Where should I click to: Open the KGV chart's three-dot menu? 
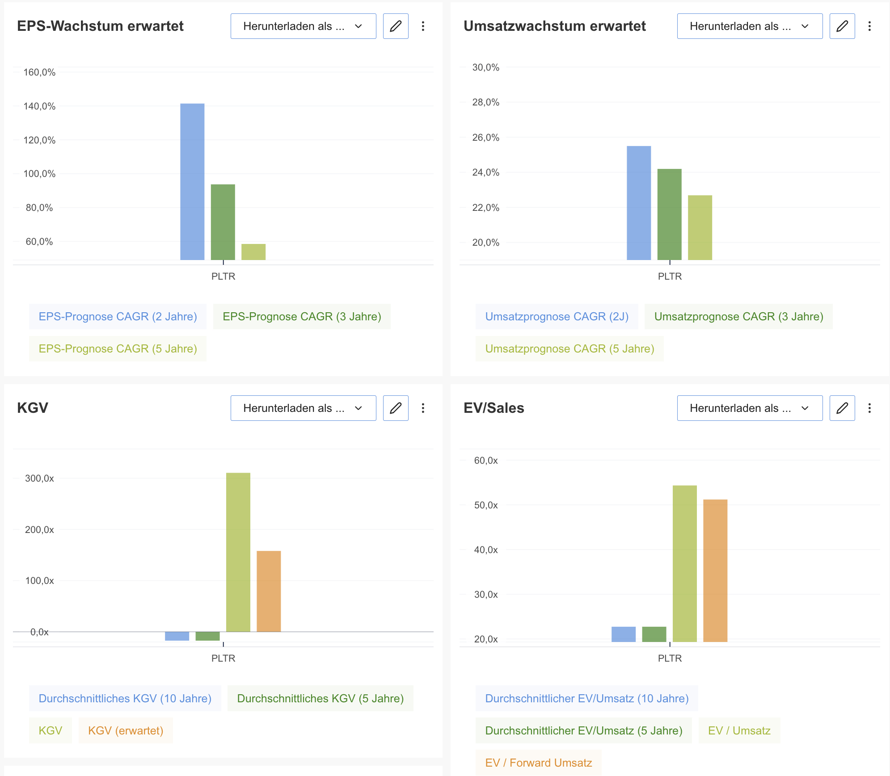pos(423,408)
